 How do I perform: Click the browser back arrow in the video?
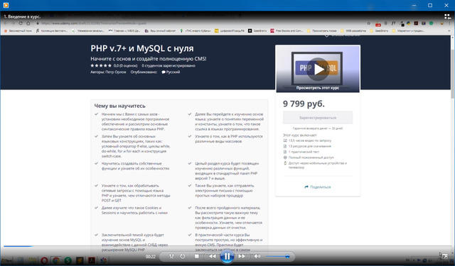[x=6, y=23]
